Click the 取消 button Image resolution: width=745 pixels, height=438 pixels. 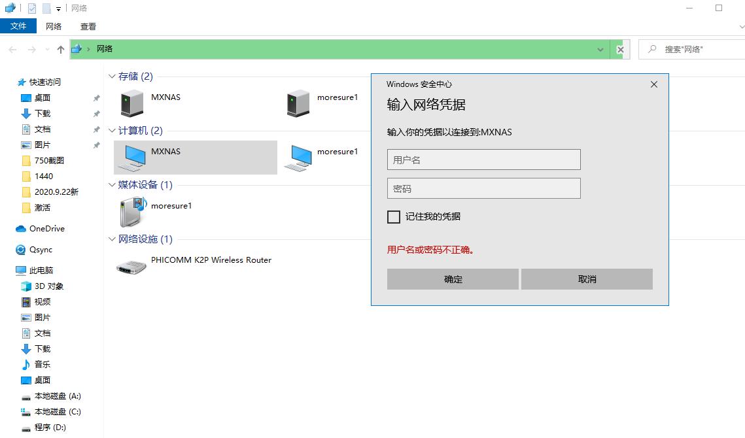[587, 279]
